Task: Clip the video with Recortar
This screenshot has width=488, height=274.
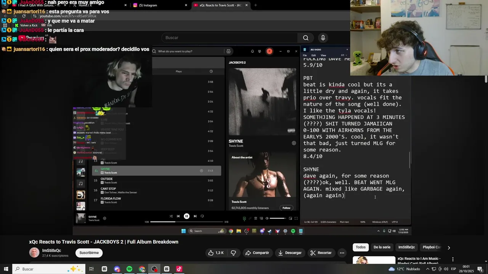Action: pos(321,253)
